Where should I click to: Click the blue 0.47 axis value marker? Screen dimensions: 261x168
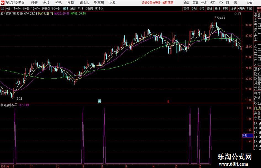[x=247, y=135]
